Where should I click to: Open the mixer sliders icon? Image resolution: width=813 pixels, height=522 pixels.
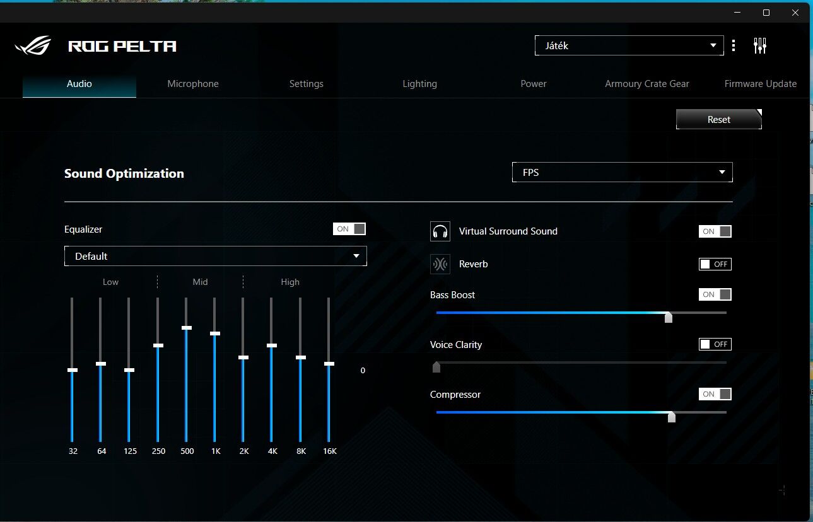pos(760,45)
